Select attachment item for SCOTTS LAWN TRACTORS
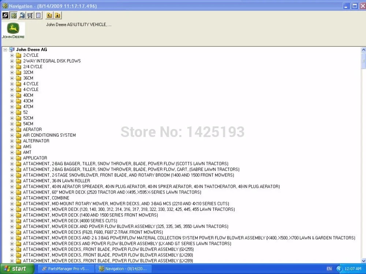 [126, 164]
